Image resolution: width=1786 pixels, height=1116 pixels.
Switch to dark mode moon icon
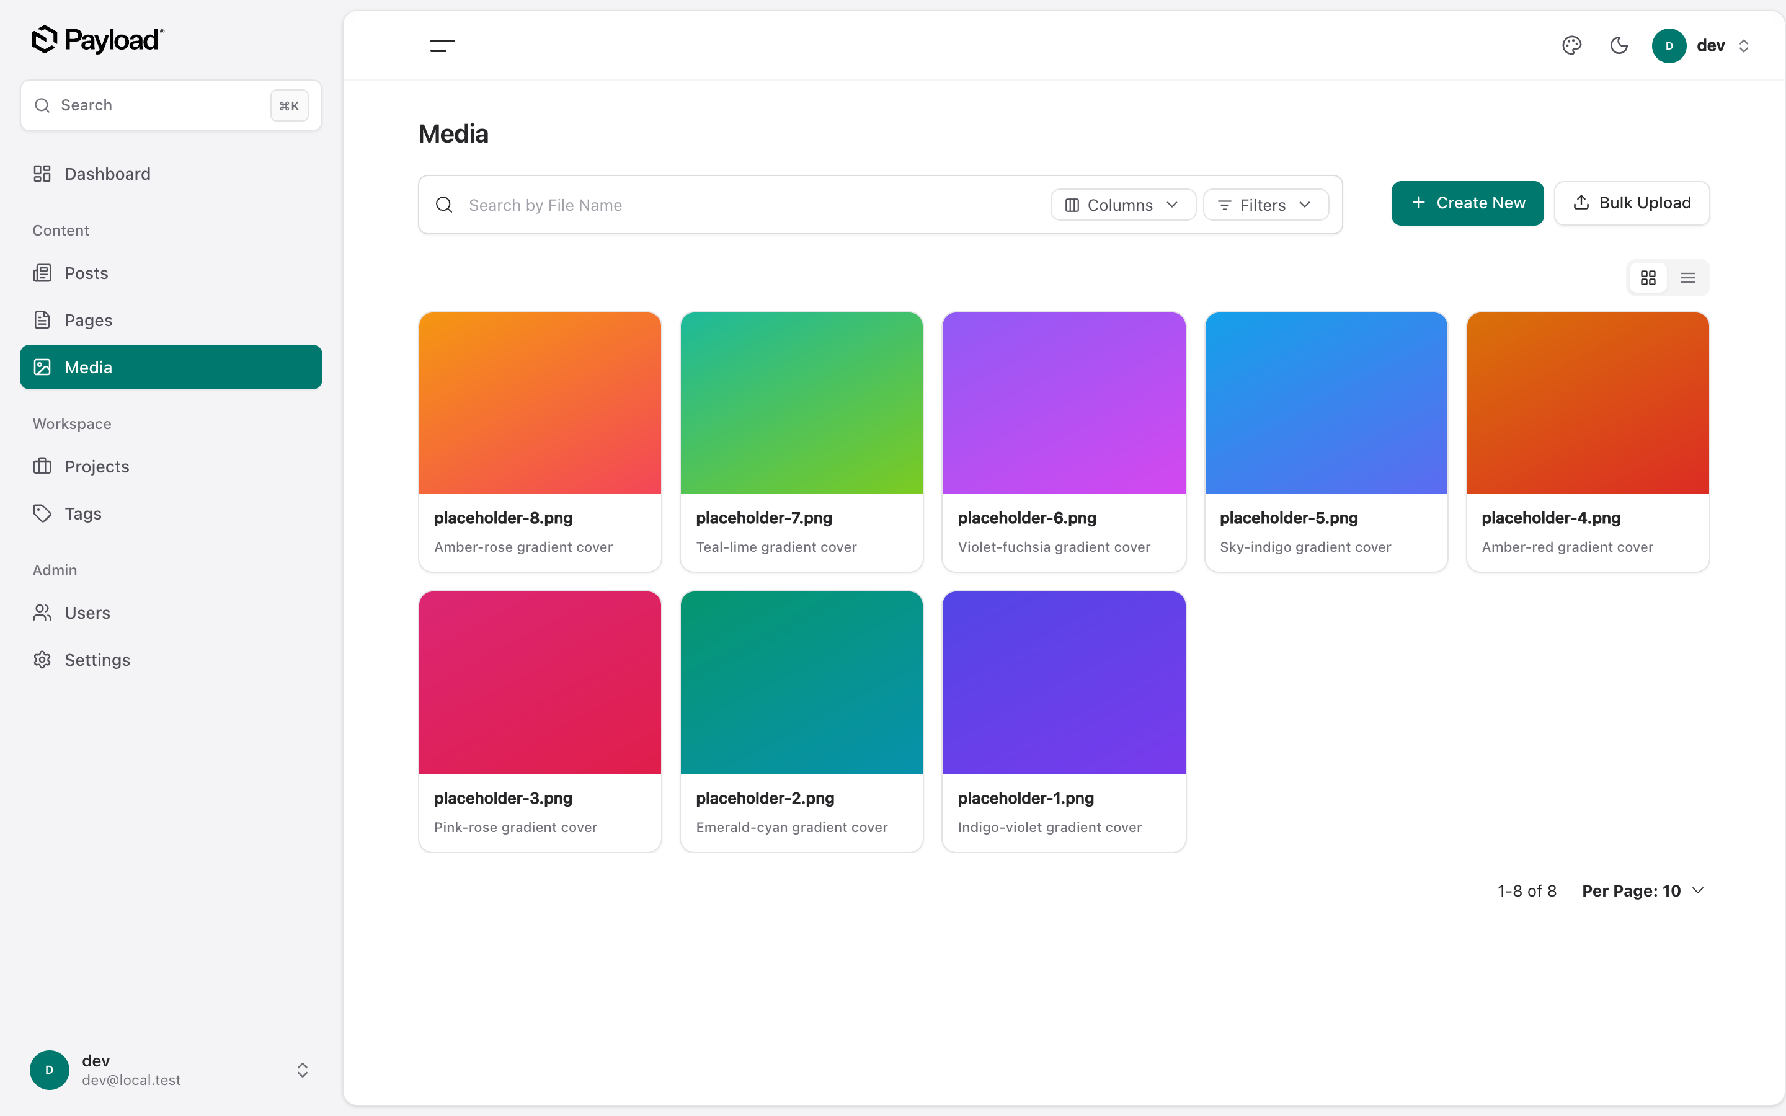click(1619, 46)
